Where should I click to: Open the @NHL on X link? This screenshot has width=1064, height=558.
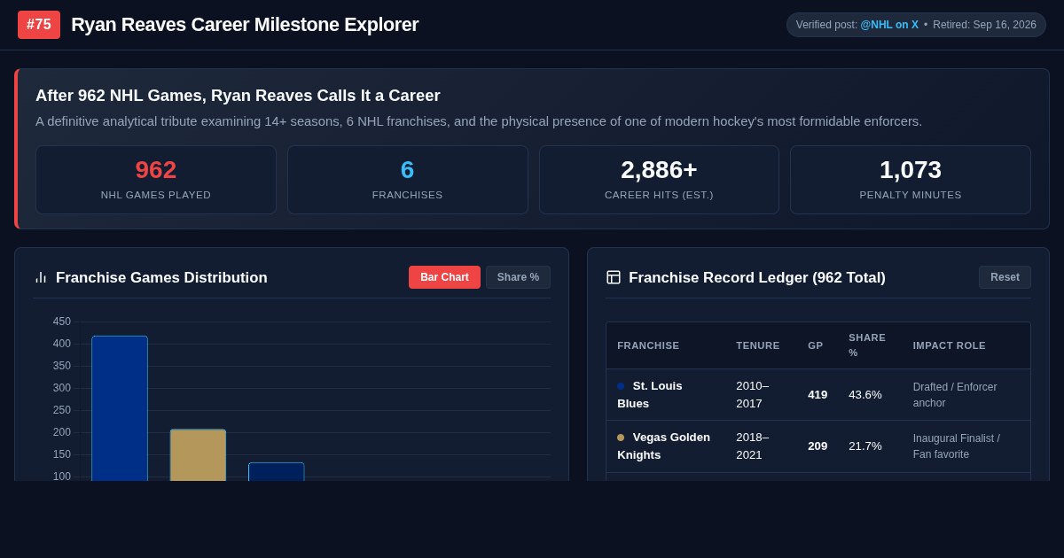click(x=889, y=25)
